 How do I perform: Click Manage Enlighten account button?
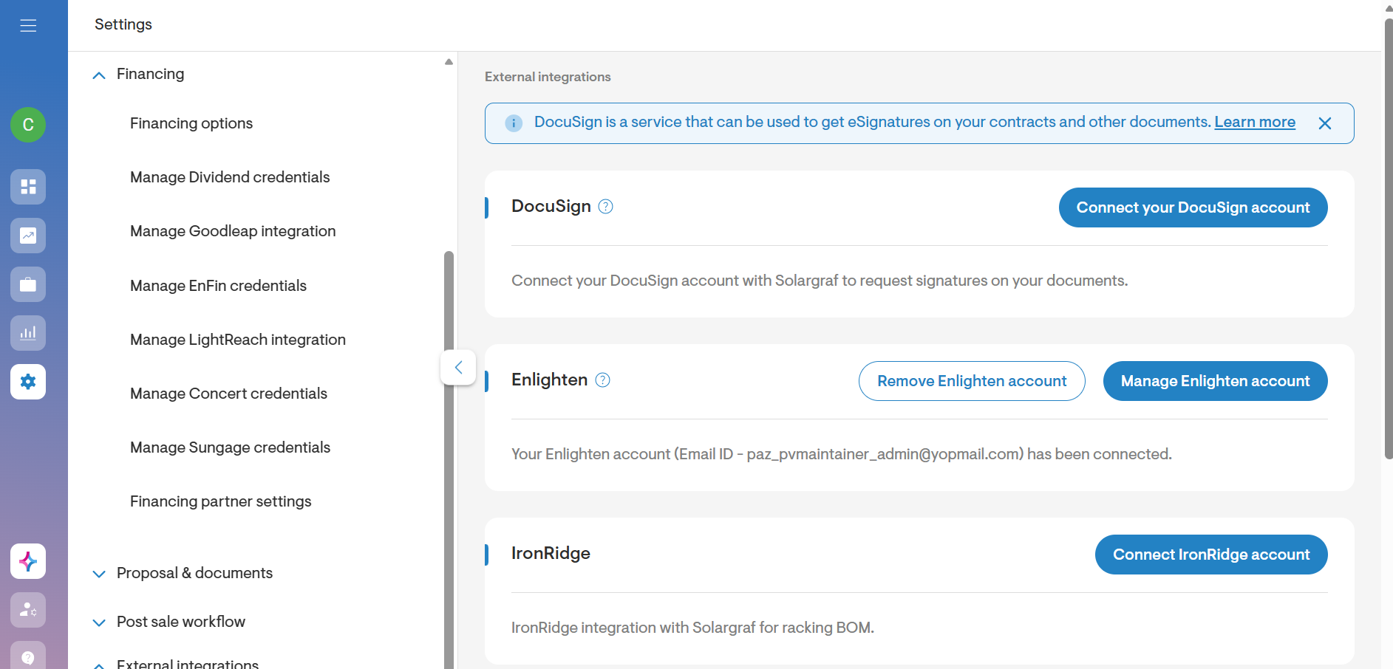(1215, 381)
